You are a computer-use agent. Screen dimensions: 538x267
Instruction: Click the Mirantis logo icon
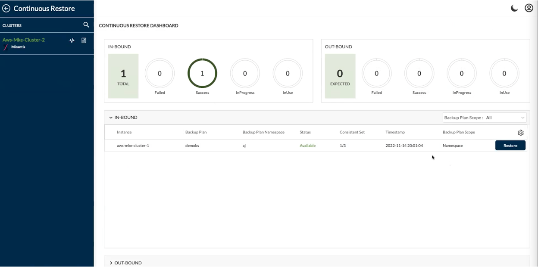click(x=6, y=47)
